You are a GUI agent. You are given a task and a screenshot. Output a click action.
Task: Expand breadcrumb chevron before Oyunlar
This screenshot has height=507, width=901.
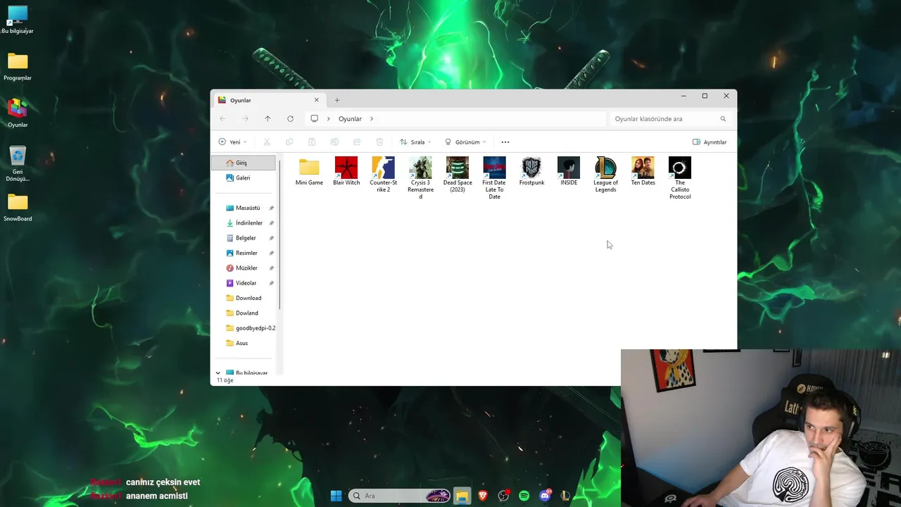(328, 118)
